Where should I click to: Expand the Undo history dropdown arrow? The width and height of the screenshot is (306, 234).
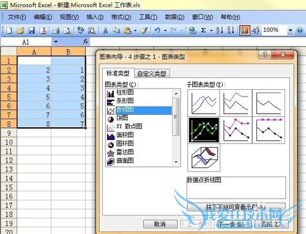pos(165,31)
